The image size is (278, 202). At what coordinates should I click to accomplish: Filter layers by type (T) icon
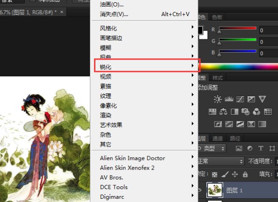260,148
